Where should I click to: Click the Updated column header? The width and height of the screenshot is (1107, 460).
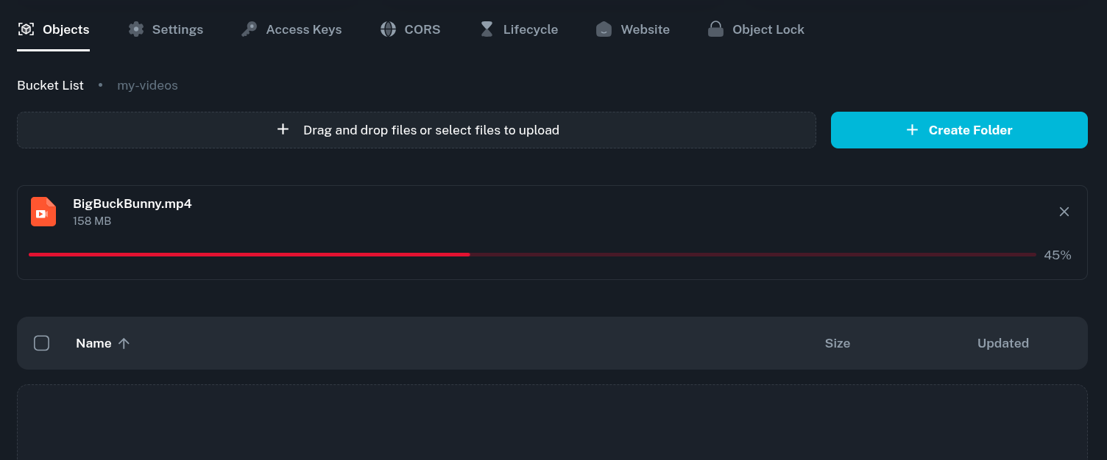[x=1002, y=343]
